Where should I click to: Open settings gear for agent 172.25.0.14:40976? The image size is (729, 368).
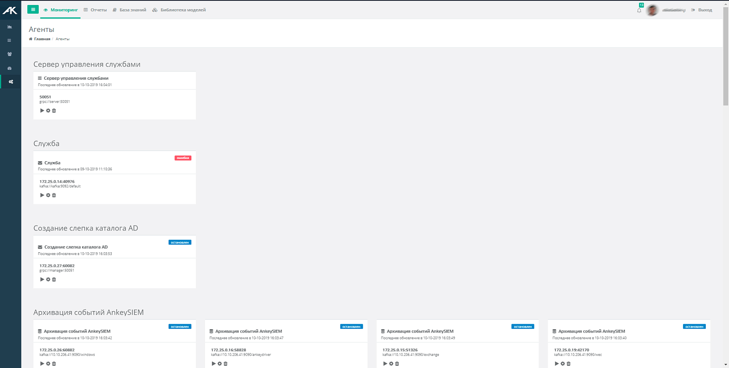click(48, 195)
